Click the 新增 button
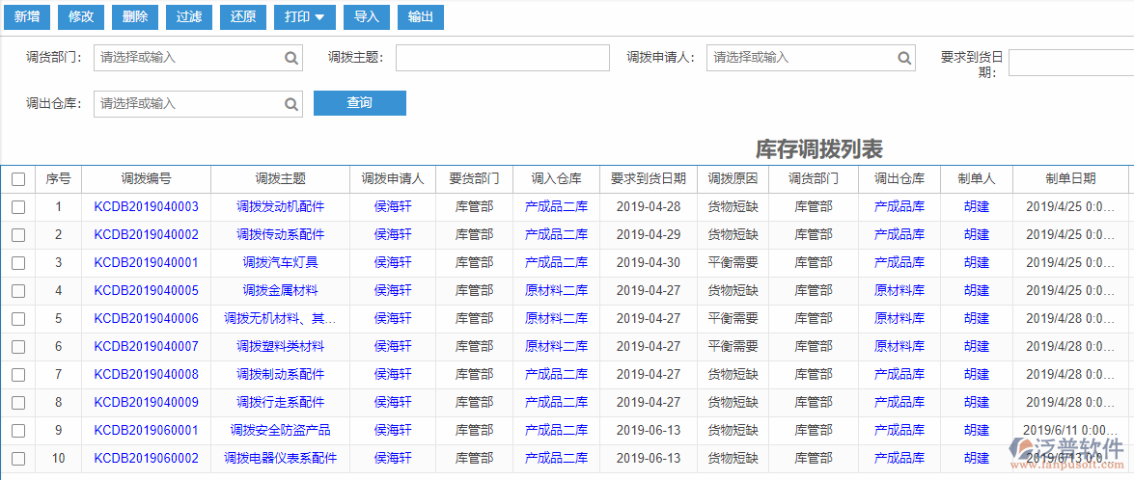Viewport: 1134px width, 480px height. tap(26, 16)
